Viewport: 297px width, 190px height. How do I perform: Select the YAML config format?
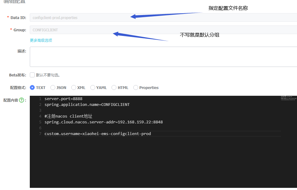pyautogui.click(x=93, y=87)
